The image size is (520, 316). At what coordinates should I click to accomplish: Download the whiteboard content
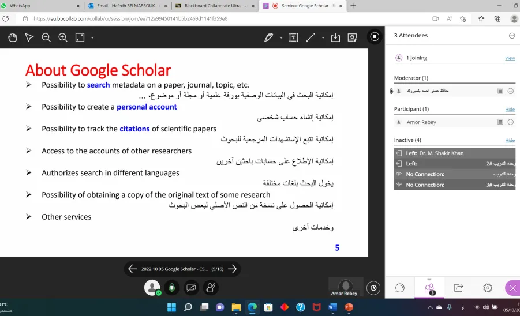[x=335, y=37]
